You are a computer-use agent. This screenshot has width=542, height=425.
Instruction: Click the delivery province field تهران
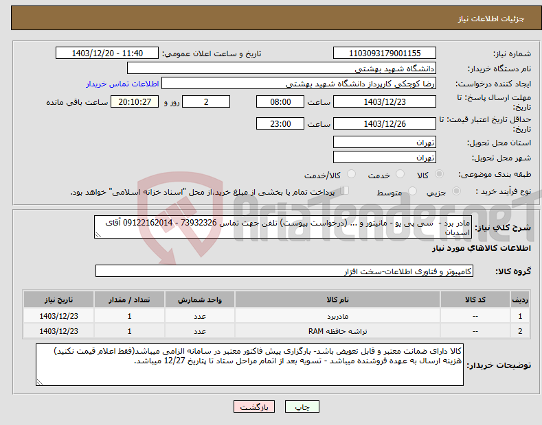(x=385, y=142)
